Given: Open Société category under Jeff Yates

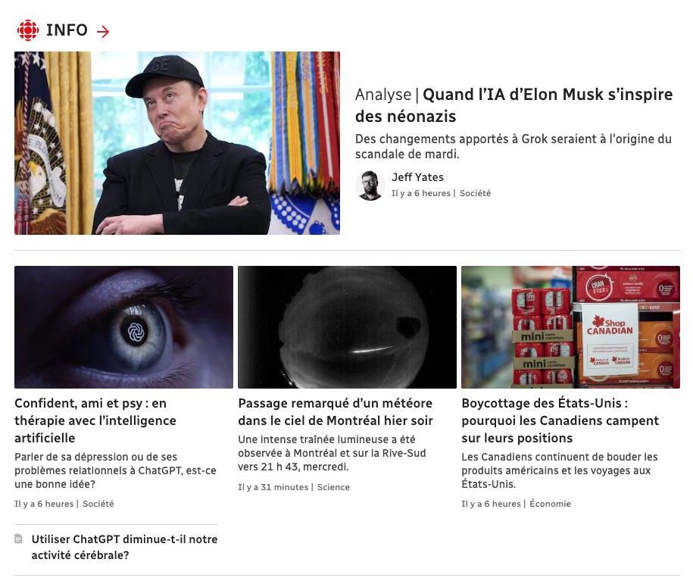Looking at the screenshot, I should pos(475,193).
